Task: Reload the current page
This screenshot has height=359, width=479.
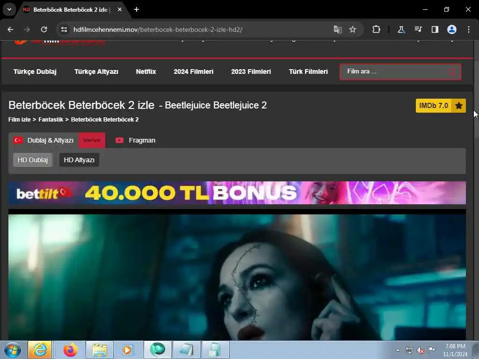Action: click(x=44, y=29)
